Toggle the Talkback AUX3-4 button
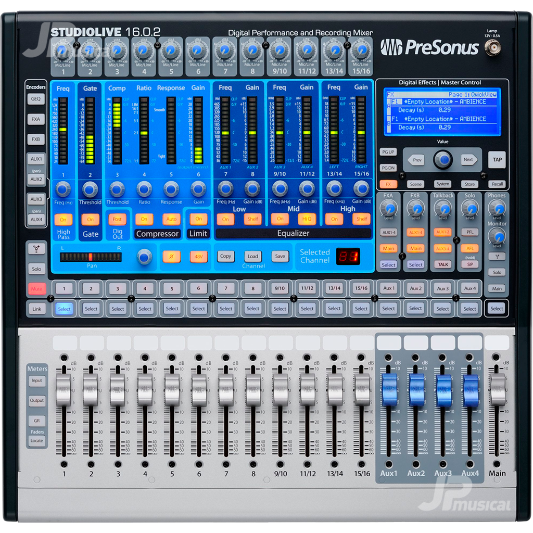The width and height of the screenshot is (533, 533). (442, 248)
